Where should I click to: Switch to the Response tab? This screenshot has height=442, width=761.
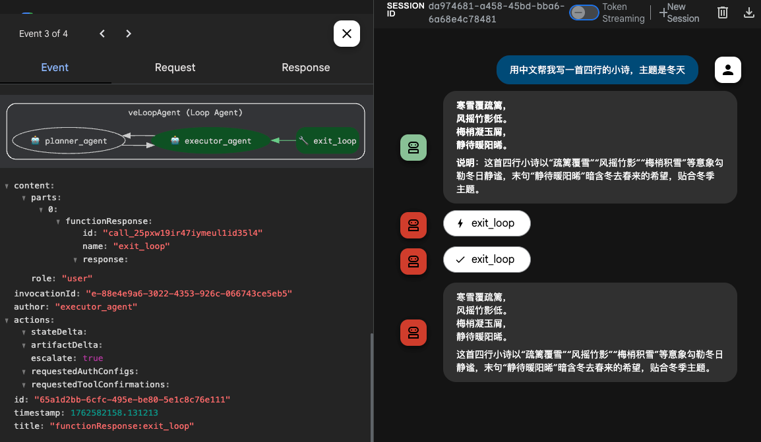[x=305, y=67]
